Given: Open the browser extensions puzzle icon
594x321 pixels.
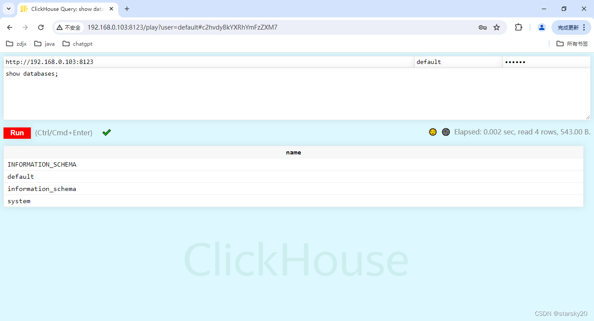Looking at the screenshot, I should pyautogui.click(x=518, y=27).
